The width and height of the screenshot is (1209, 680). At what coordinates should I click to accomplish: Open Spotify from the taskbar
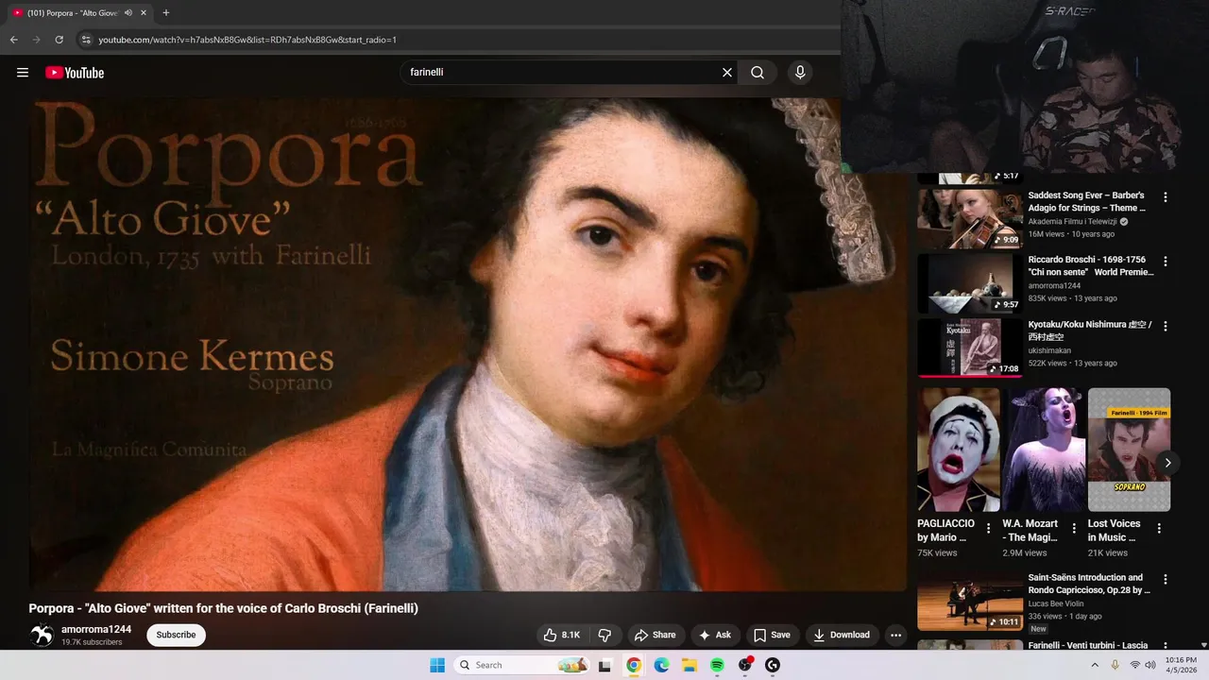pos(717,665)
